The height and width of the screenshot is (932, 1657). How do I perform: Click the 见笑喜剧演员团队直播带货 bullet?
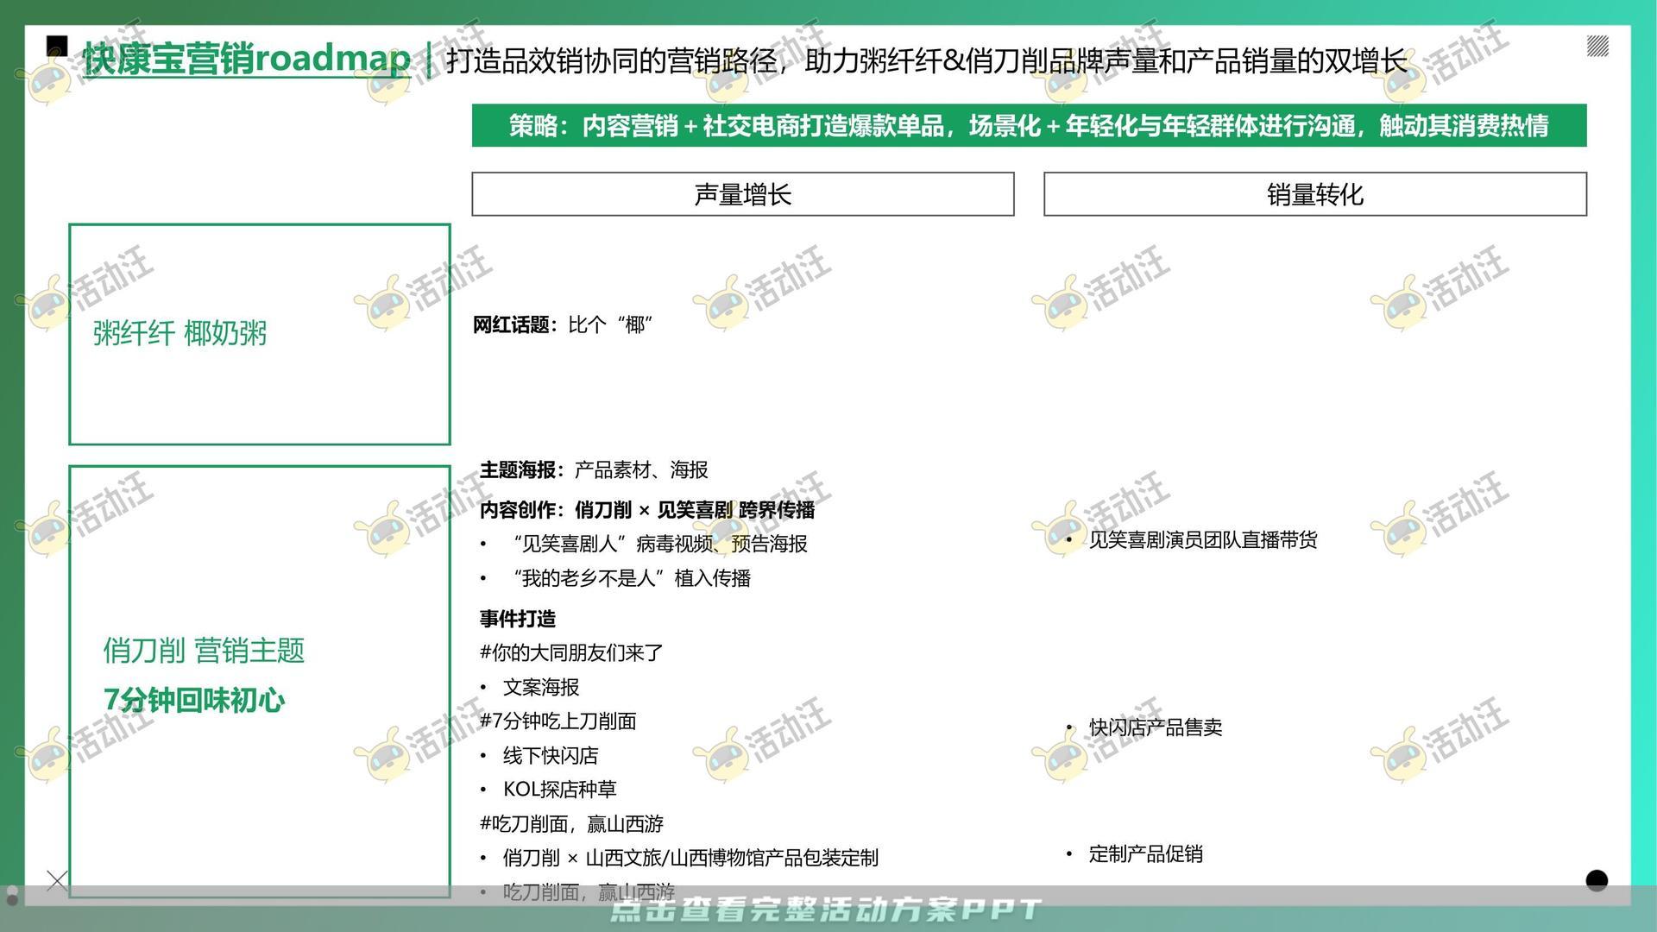point(1203,540)
